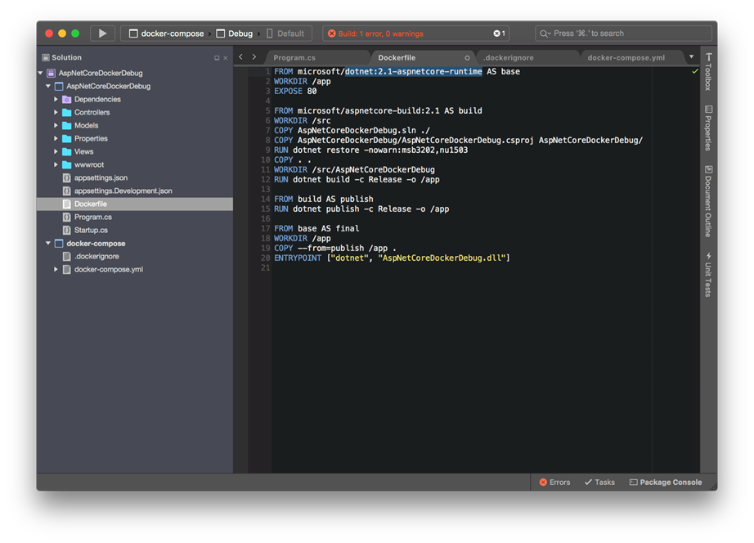This screenshot has width=754, height=543.
Task: Click the appsettings.Development.json file icon
Action: click(67, 191)
